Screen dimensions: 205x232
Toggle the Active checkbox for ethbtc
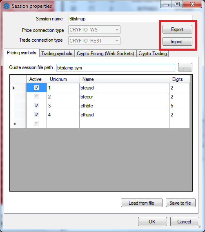(36, 106)
